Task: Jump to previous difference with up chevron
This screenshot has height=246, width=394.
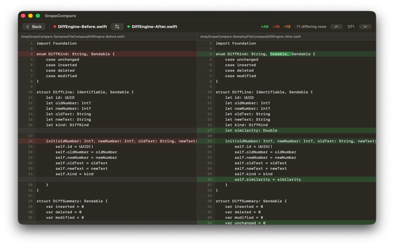Action: pos(336,27)
